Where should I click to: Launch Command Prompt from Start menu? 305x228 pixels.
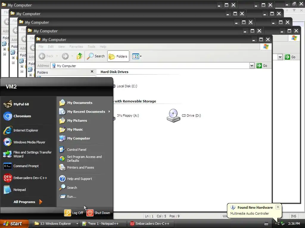point(21,166)
